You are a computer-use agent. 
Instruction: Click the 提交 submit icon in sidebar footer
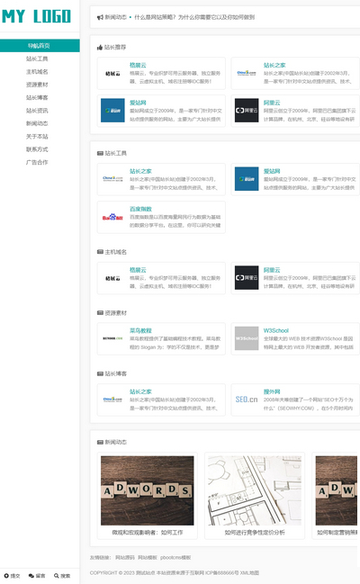[x=6, y=576]
